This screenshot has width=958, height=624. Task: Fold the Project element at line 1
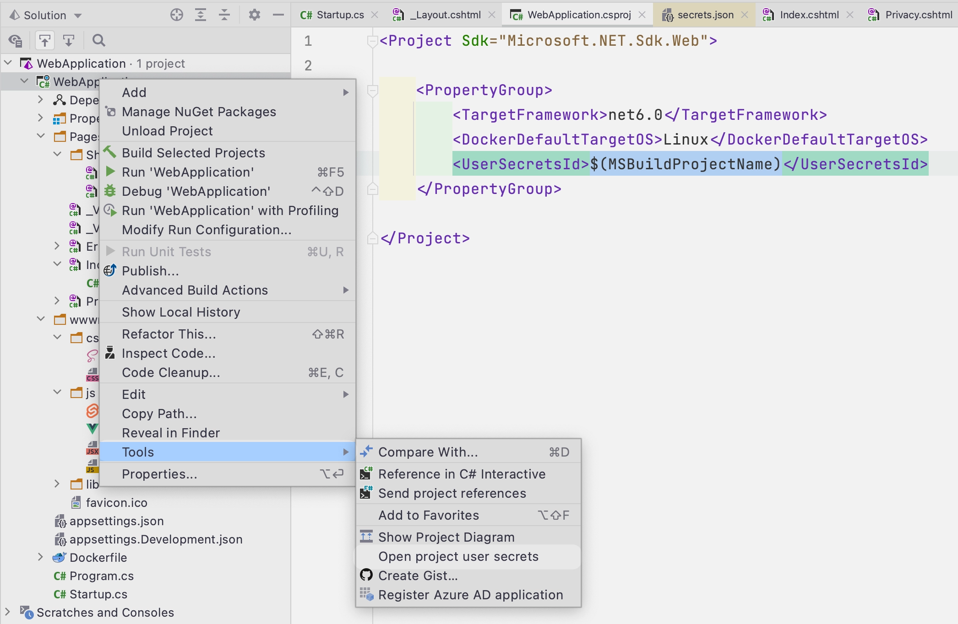pos(373,41)
